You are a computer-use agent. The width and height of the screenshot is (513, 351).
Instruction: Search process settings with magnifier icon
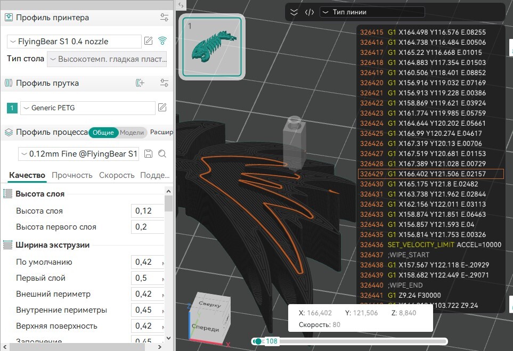pyautogui.click(x=162, y=154)
